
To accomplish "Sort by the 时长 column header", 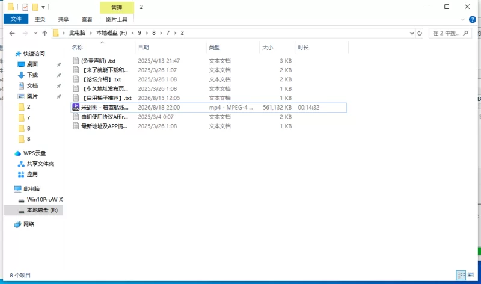I will [x=303, y=48].
